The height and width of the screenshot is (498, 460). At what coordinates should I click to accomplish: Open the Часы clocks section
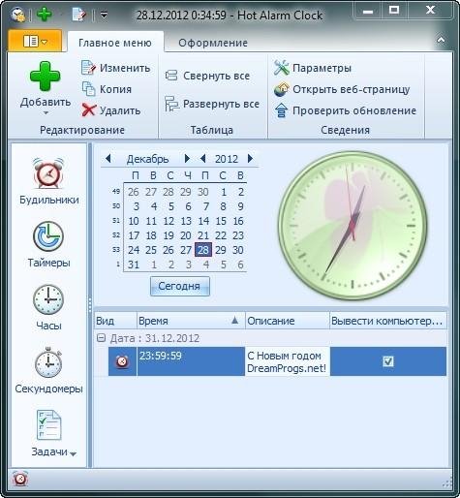48,308
